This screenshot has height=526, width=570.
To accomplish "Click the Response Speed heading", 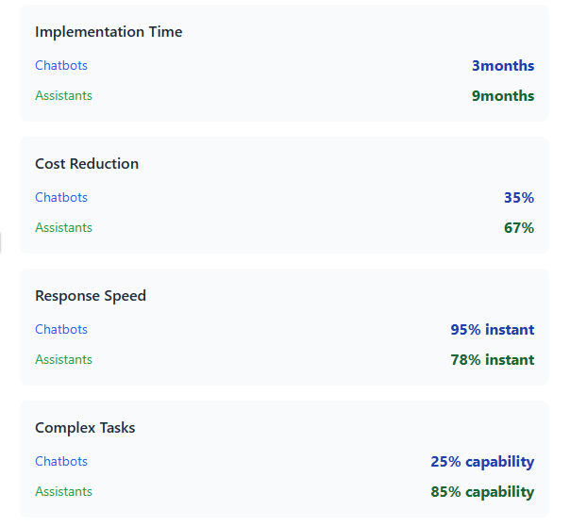I will point(91,295).
